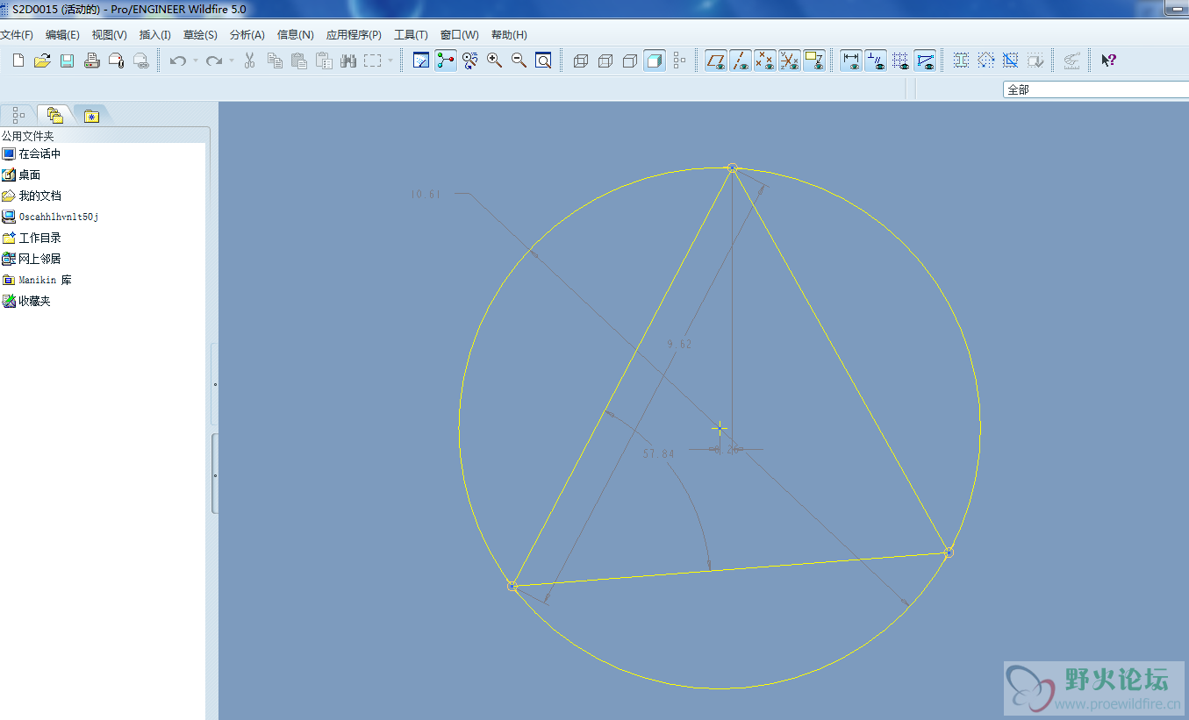
Task: Save the sketch with the floppy icon
Action: click(67, 61)
